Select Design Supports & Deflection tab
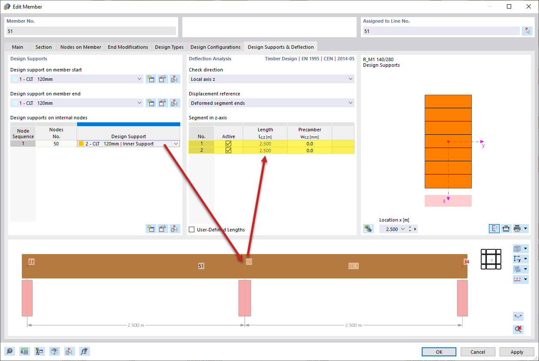Screen dimensions: 539x361 coord(281,47)
